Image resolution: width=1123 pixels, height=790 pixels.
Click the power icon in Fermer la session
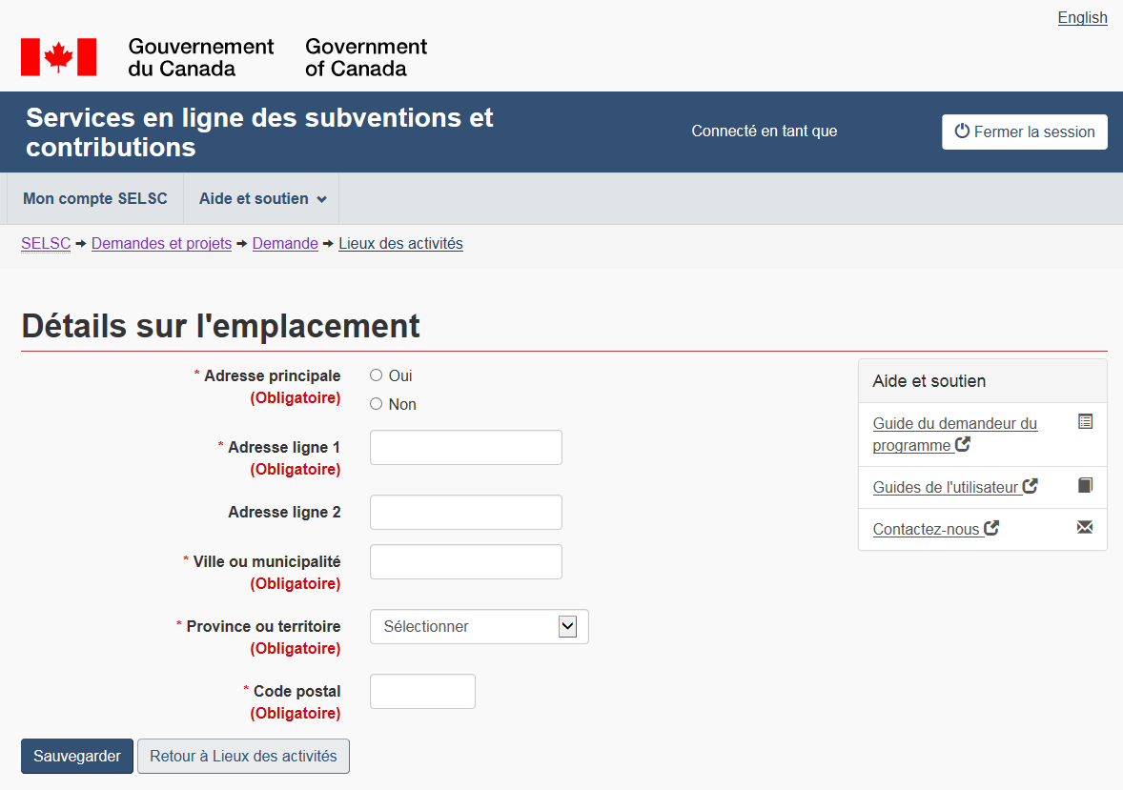click(962, 132)
